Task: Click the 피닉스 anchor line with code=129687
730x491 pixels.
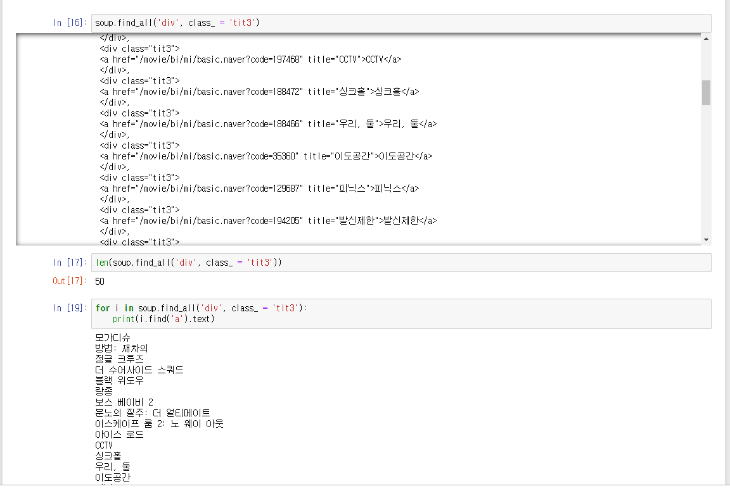Action: pyautogui.click(x=259, y=189)
